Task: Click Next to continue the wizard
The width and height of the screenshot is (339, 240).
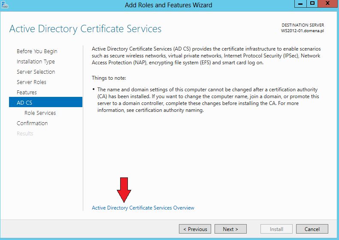Action: pyautogui.click(x=230, y=229)
